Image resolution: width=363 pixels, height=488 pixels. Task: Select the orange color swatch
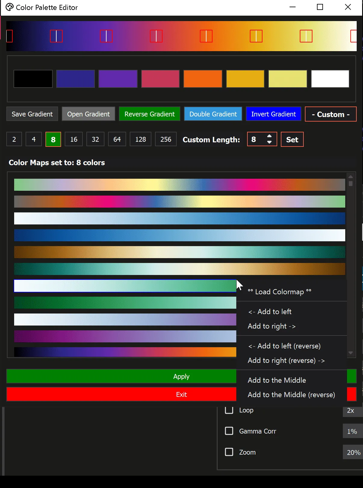tap(203, 79)
